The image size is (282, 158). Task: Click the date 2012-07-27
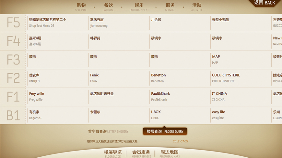coord(181,141)
